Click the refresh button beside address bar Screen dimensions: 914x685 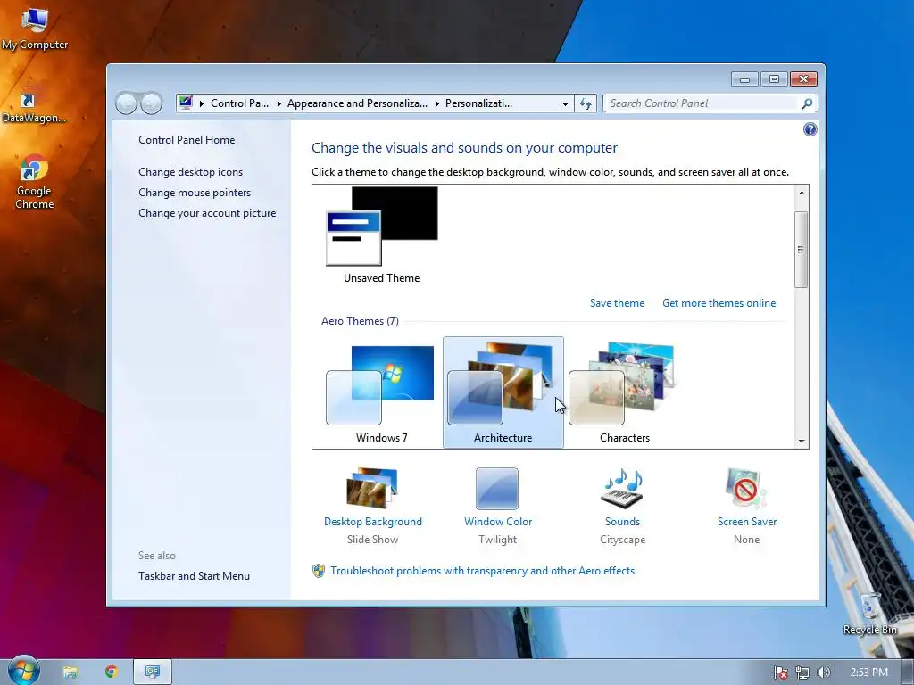pos(586,103)
